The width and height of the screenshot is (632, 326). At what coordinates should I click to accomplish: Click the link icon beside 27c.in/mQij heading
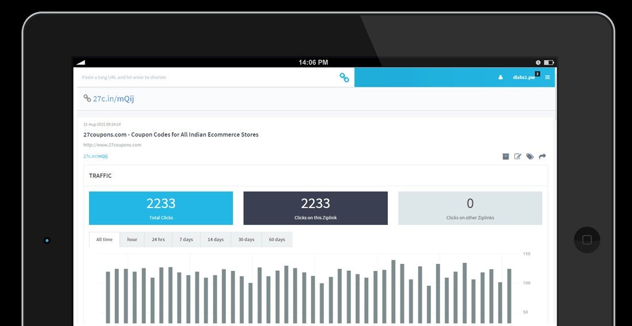click(87, 98)
